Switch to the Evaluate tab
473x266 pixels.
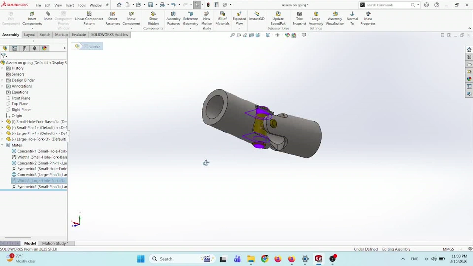click(79, 35)
